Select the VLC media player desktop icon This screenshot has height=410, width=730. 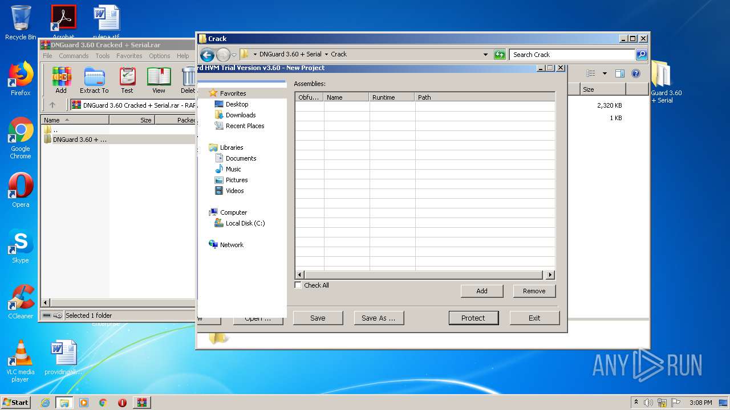[21, 362]
